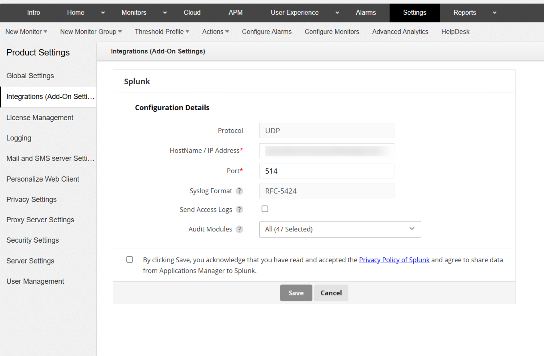Open the Threshold Profile dropdown
This screenshot has height=356, width=544.
click(x=162, y=32)
